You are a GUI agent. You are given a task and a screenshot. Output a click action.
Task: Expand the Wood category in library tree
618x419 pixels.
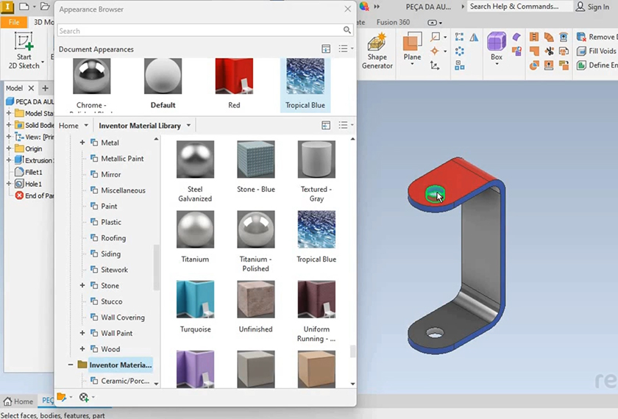[x=82, y=349]
